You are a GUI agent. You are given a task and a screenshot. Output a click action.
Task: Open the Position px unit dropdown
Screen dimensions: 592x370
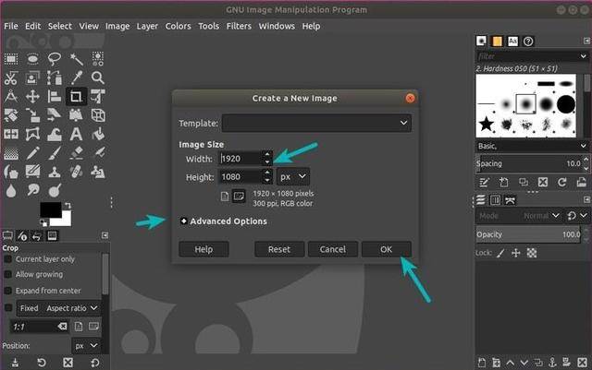pos(86,345)
